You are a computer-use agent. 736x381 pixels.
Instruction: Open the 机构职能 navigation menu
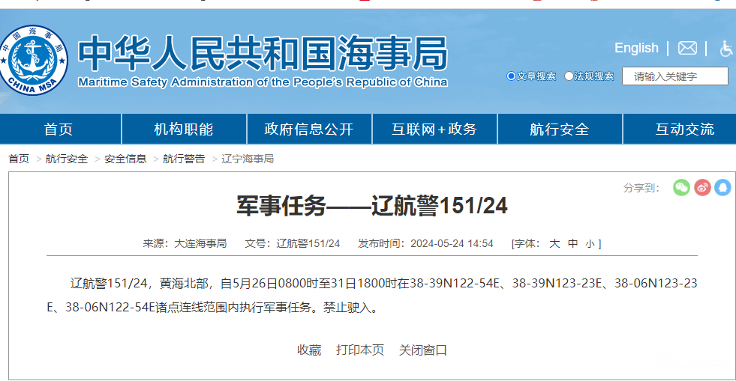[x=184, y=129]
